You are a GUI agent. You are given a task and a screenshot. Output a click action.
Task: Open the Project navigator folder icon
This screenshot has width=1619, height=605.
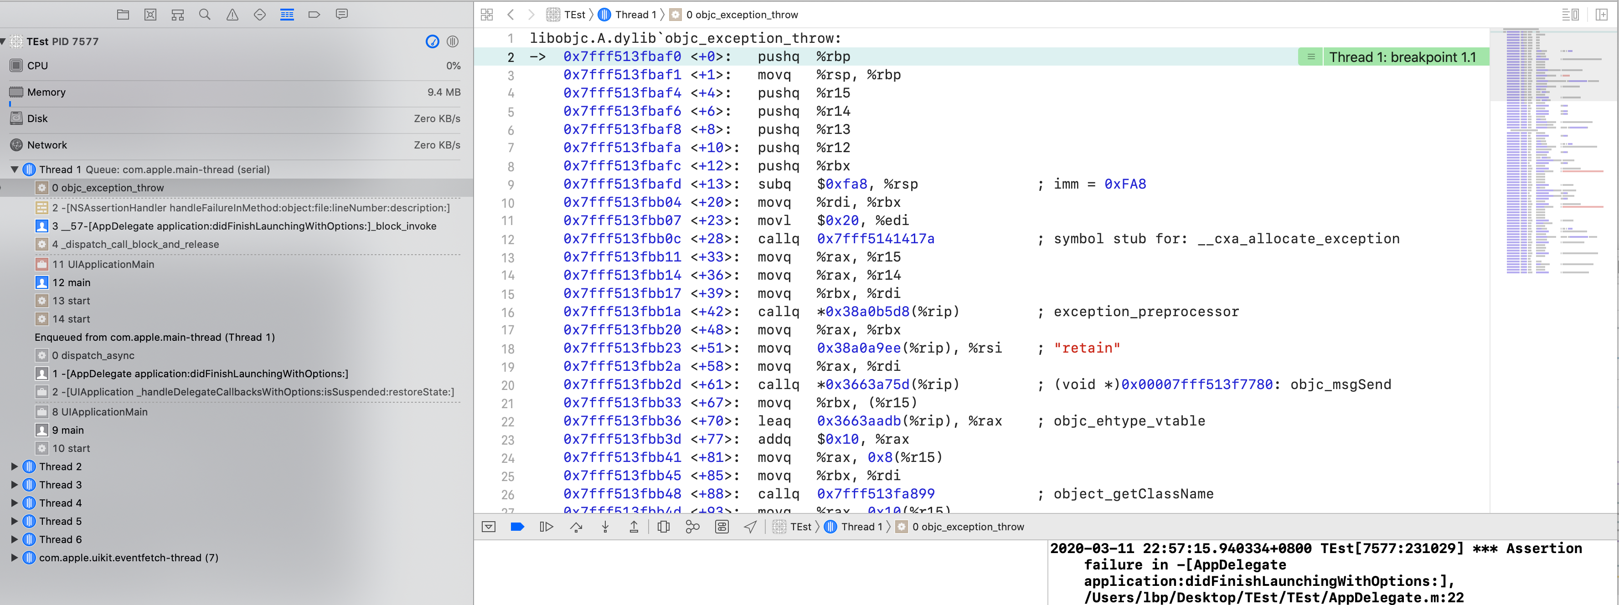[x=123, y=15]
